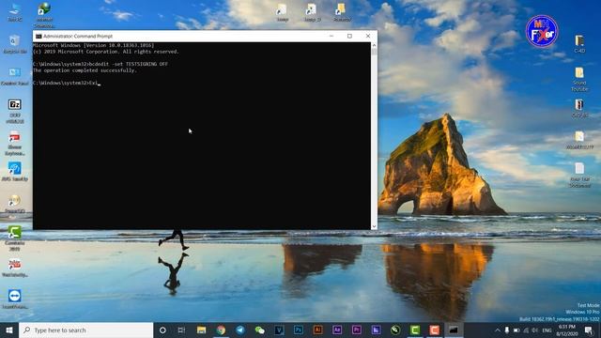Open After Effects from the taskbar
This screenshot has height=338, width=601.
pos(337,330)
